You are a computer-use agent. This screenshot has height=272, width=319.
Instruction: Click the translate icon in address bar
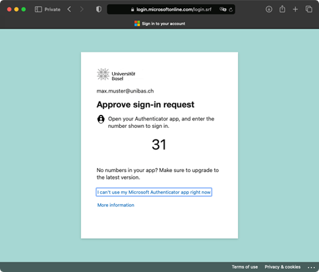pyautogui.click(x=223, y=10)
